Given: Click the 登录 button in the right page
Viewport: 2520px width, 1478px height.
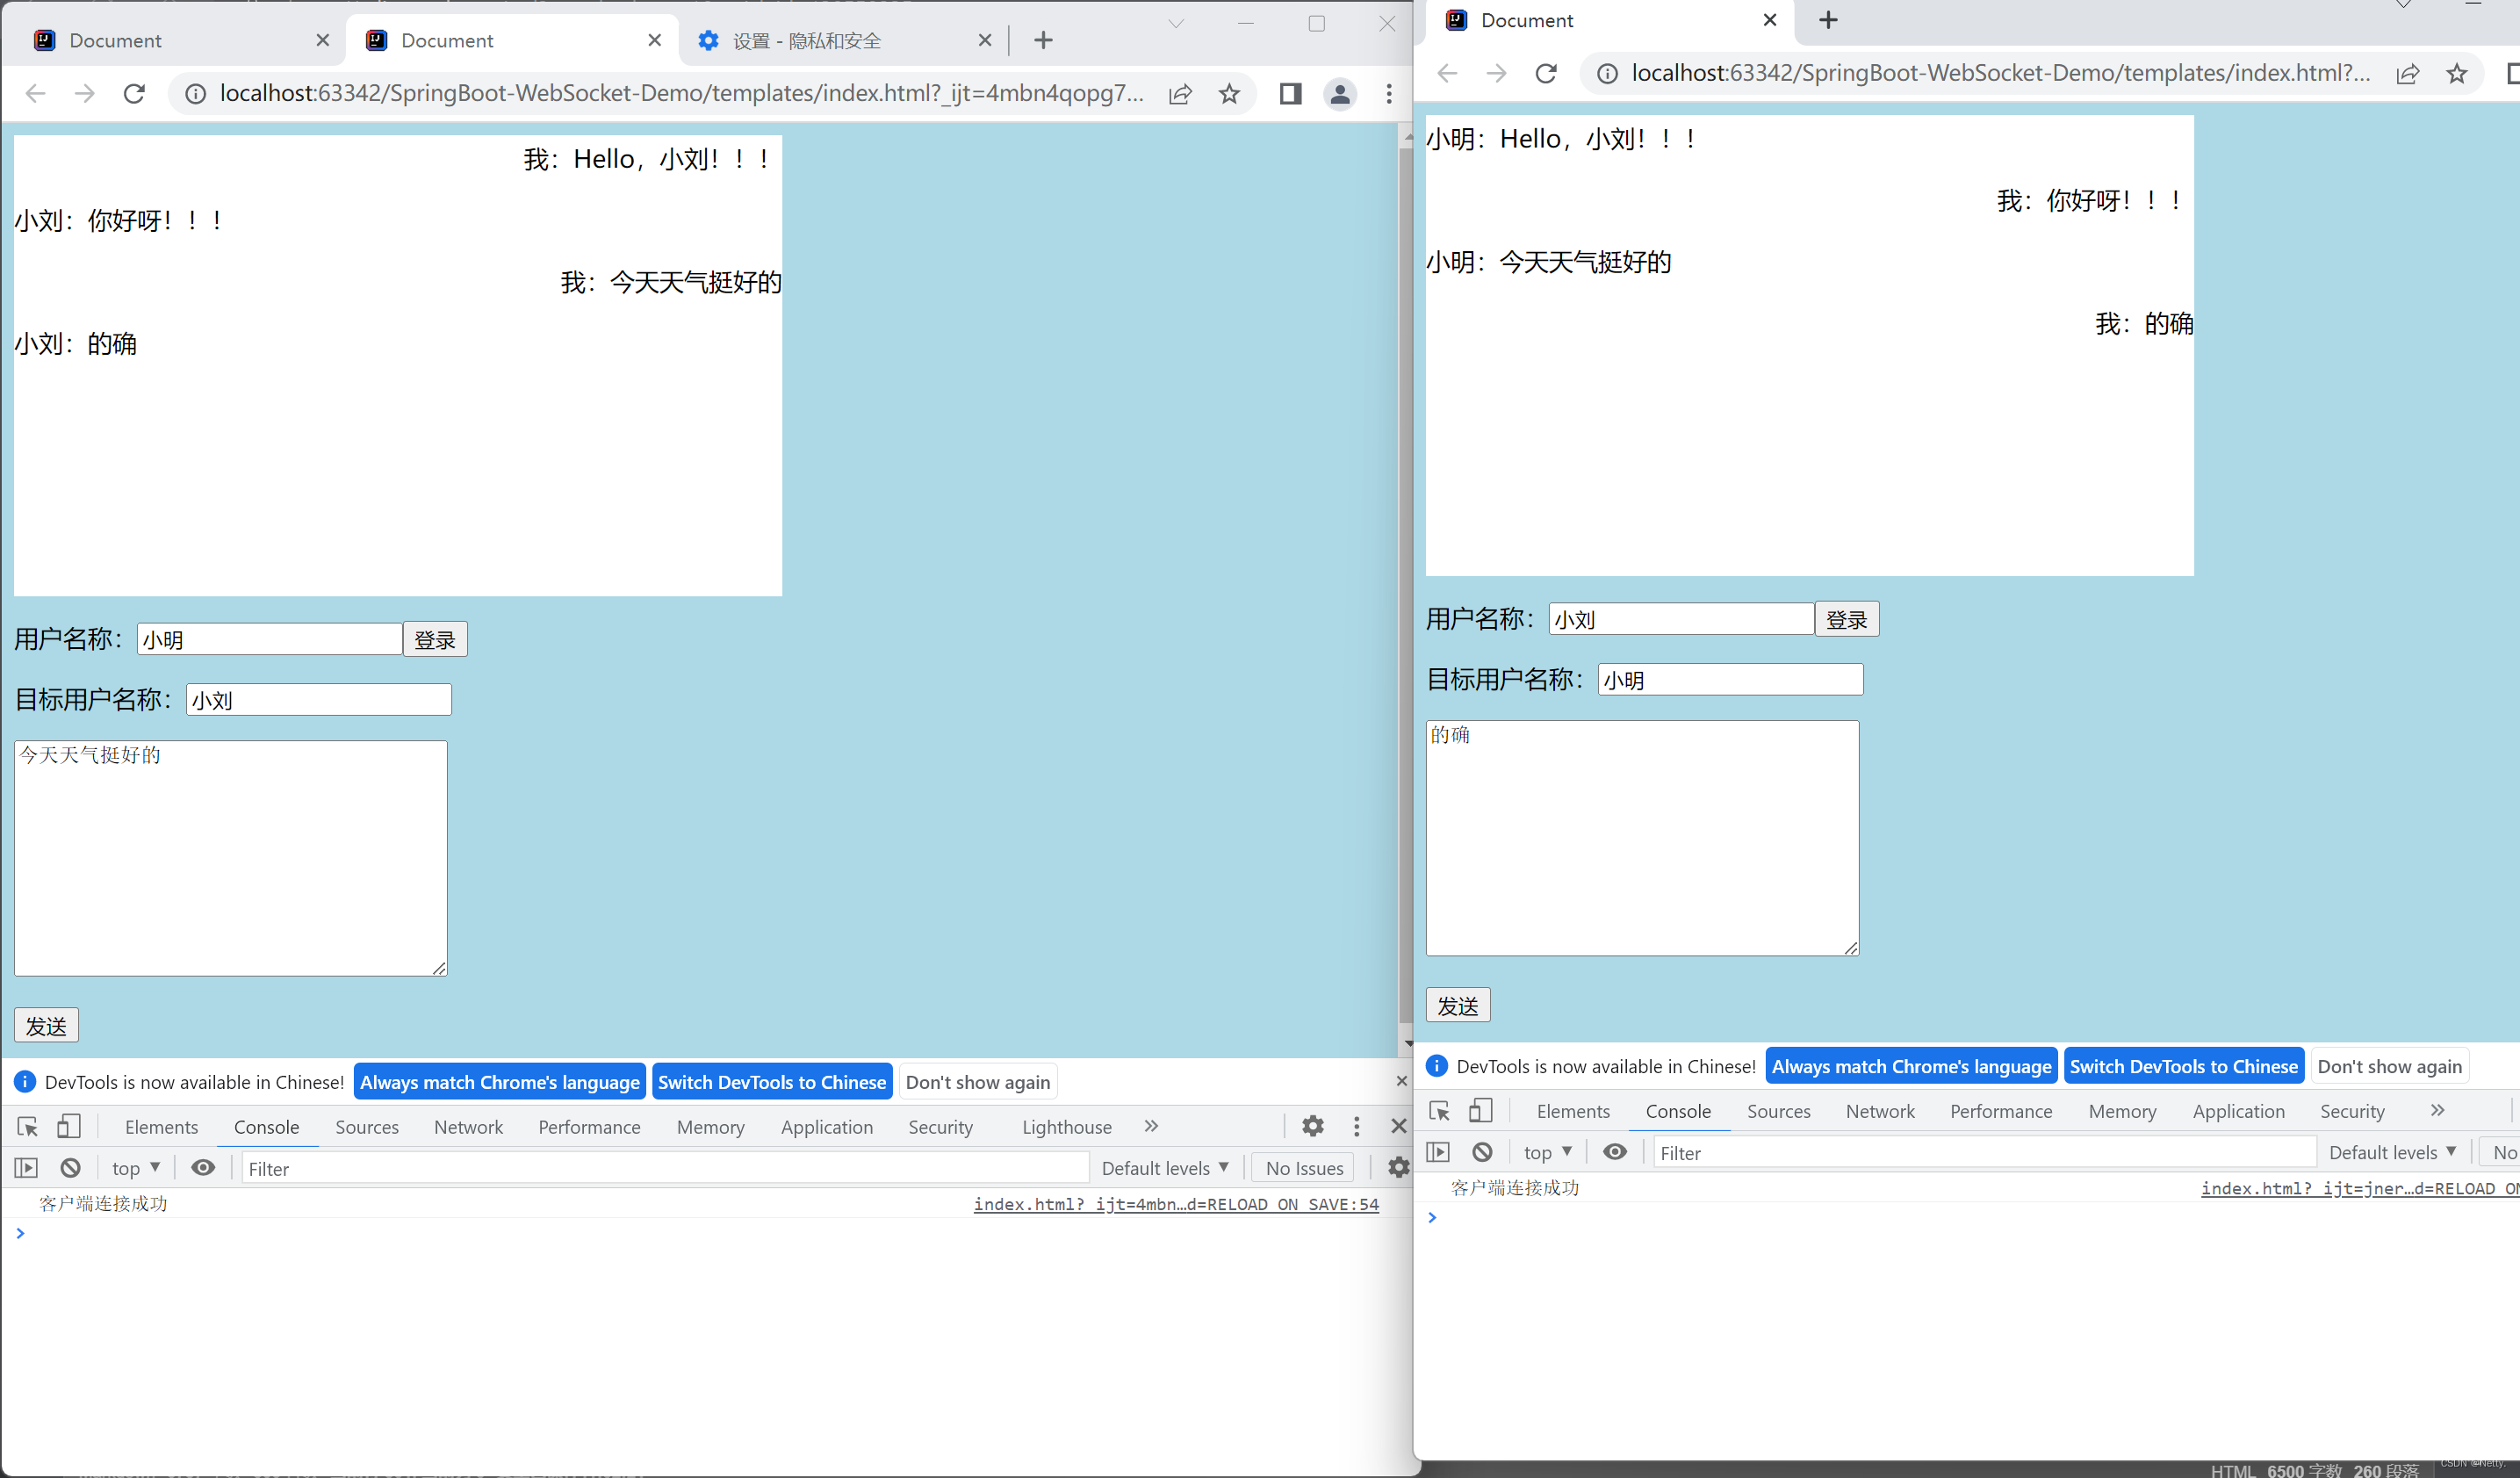Looking at the screenshot, I should pos(1847,620).
